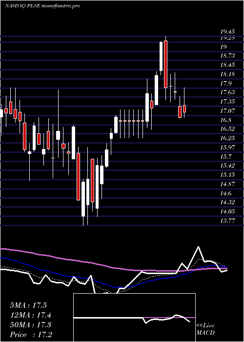Click the 50MA : 17.3 readout
This screenshot has height=342, width=244.
point(30,325)
